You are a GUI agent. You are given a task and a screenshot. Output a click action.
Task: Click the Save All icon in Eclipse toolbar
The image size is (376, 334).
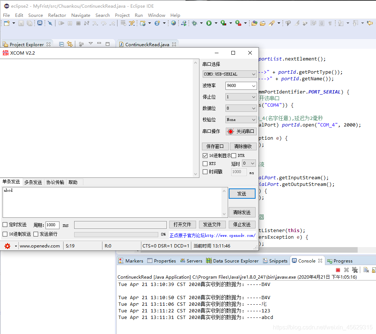point(29,23)
